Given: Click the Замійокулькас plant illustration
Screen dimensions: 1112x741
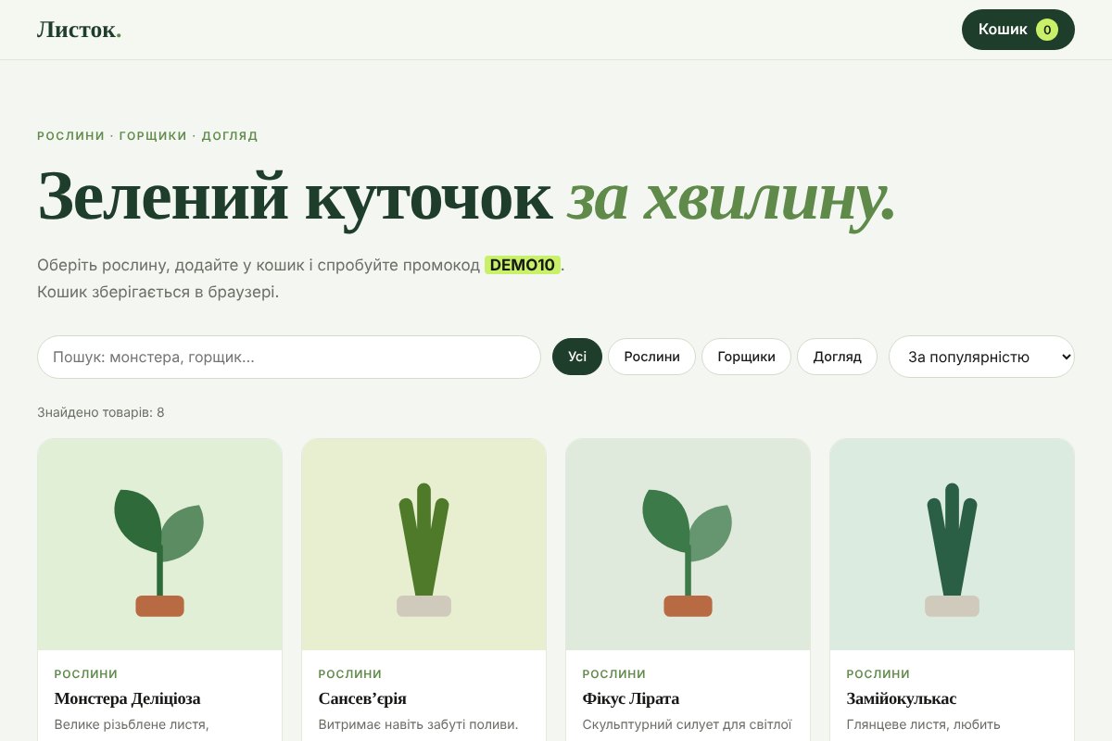Looking at the screenshot, I should point(952,545).
